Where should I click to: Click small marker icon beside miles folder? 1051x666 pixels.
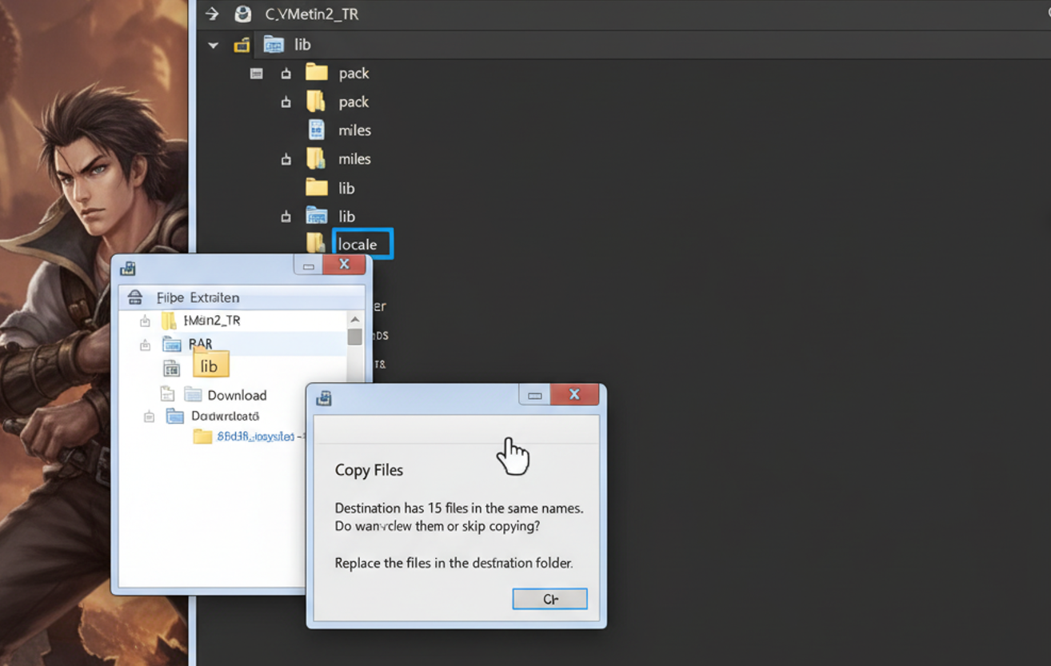[x=286, y=160]
